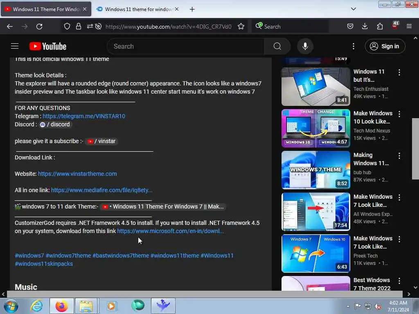The height and width of the screenshot is (314, 419).
Task: View site security via the padlock icon
Action: (x=78, y=27)
